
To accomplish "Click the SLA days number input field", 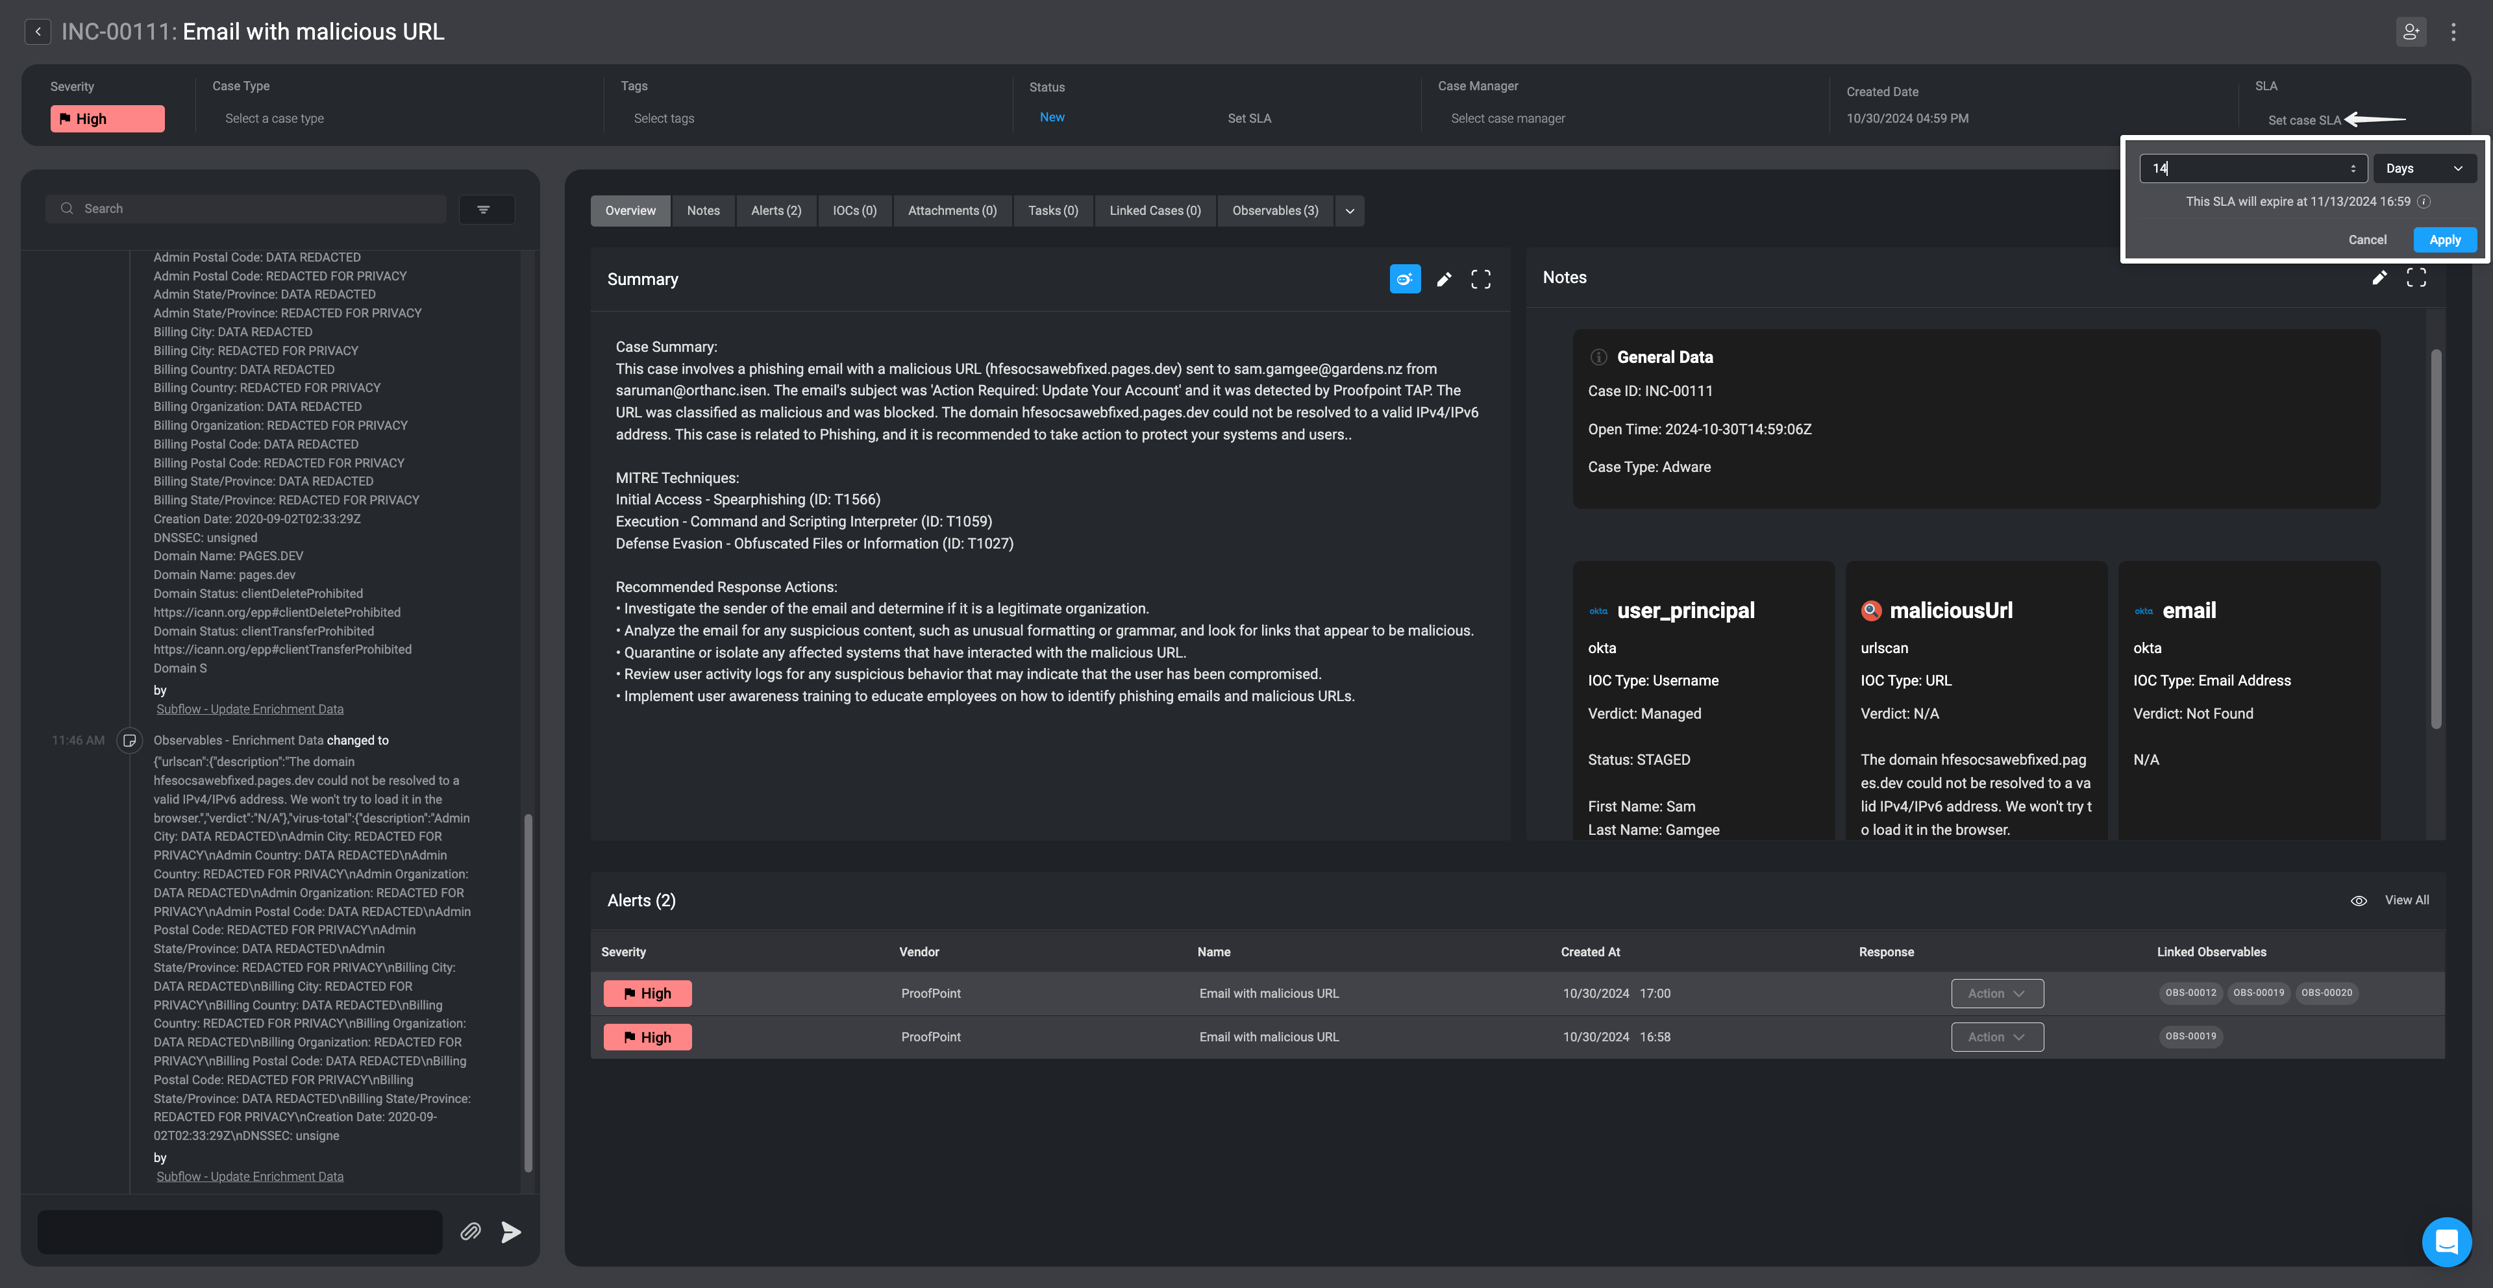I will click(2253, 168).
